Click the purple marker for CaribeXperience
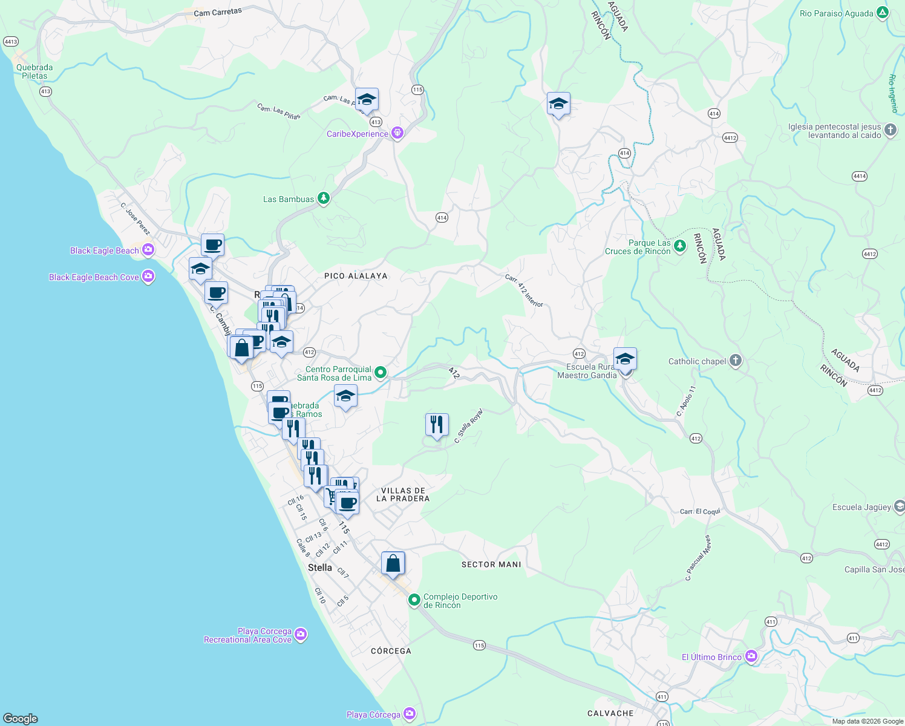Viewport: 905px width, 726px height. point(397,131)
